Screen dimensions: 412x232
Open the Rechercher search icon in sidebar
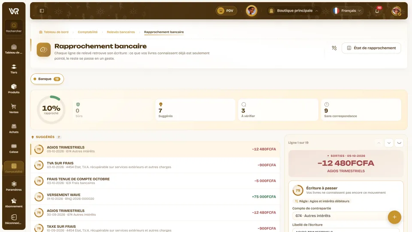[x=14, y=27]
